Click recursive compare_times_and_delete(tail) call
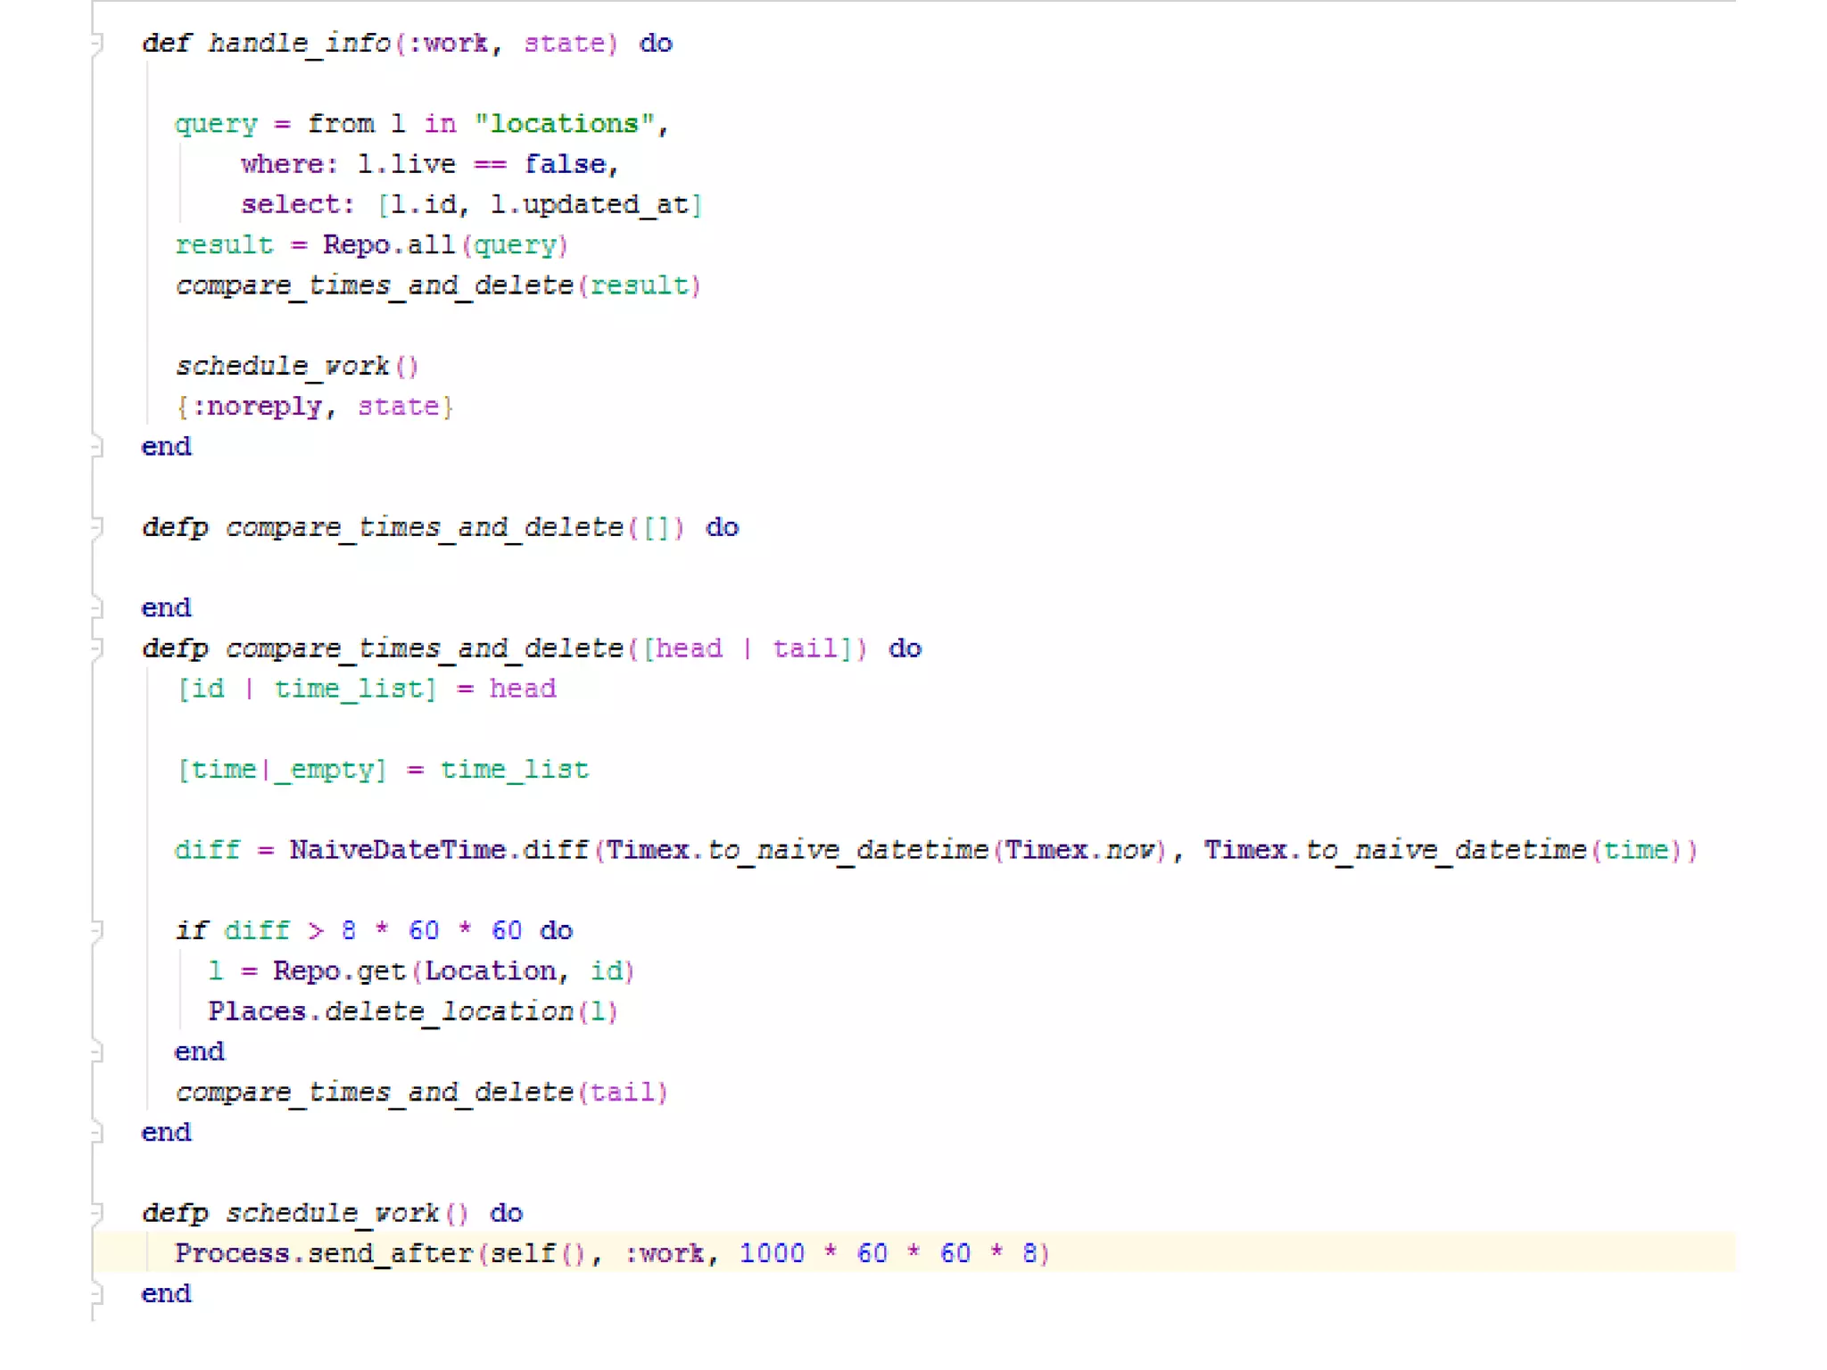 click(422, 1092)
